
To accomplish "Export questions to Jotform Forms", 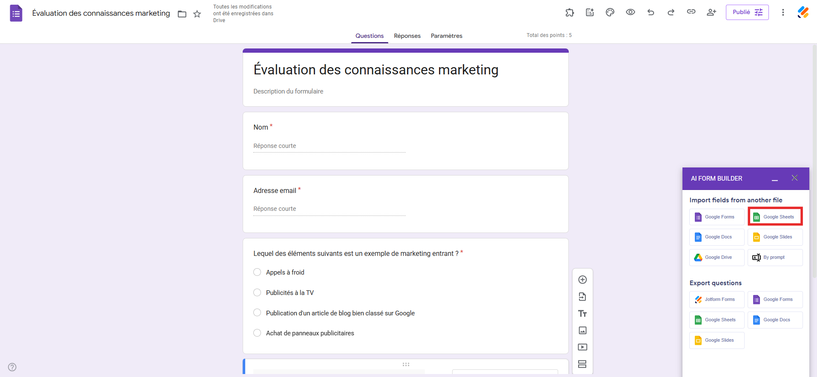I will pos(717,300).
